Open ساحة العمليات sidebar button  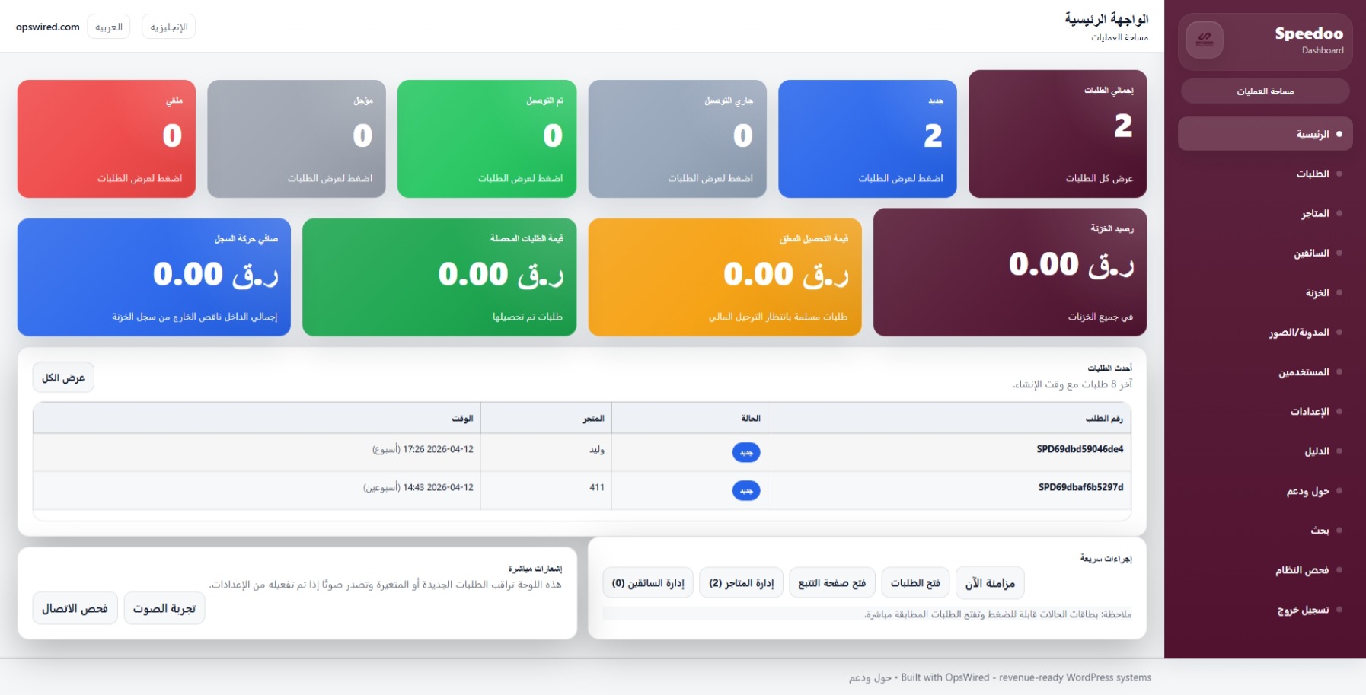point(1265,91)
